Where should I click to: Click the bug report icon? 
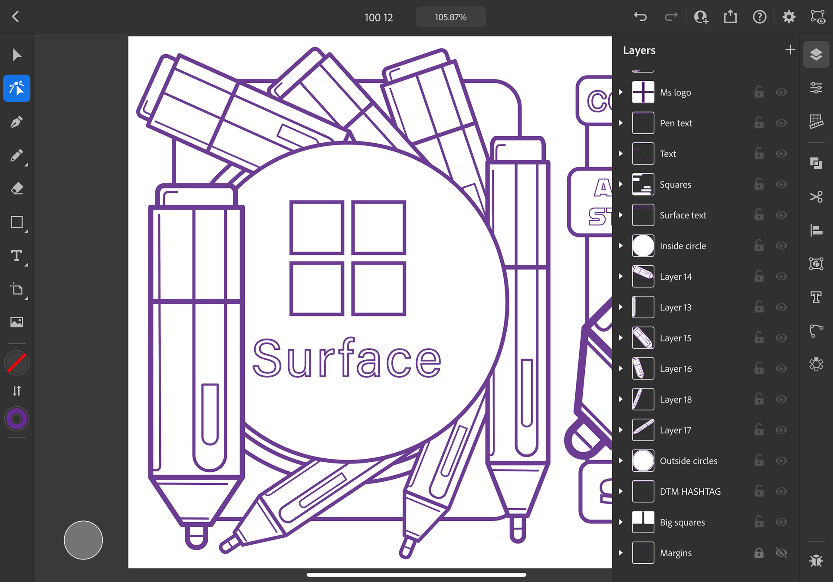816,560
